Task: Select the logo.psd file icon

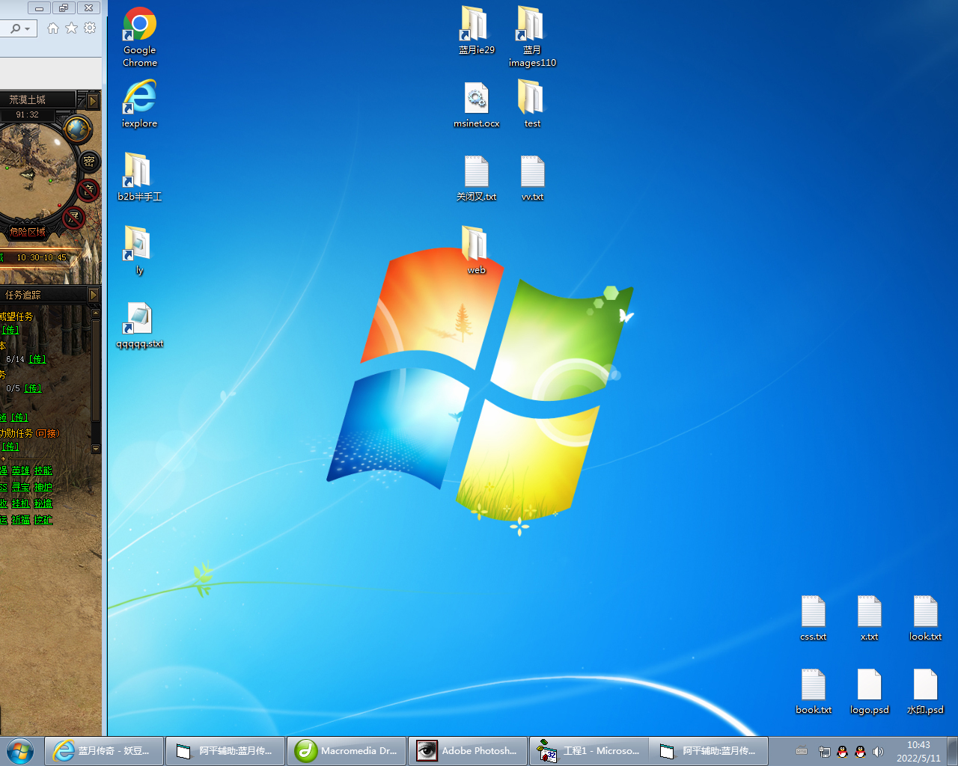Action: [870, 691]
